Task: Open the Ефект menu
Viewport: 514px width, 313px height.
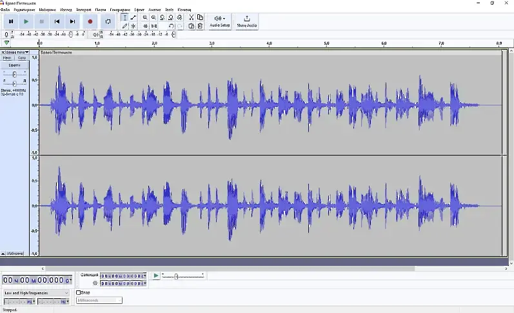Action: point(139,10)
